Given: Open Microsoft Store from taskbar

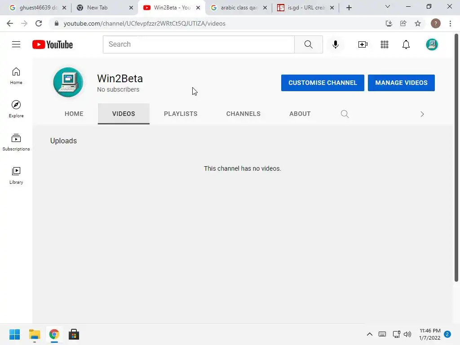Looking at the screenshot, I should [74, 334].
